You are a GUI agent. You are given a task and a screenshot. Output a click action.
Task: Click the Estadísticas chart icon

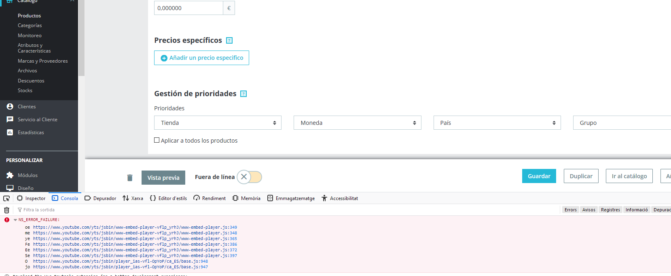(10, 133)
